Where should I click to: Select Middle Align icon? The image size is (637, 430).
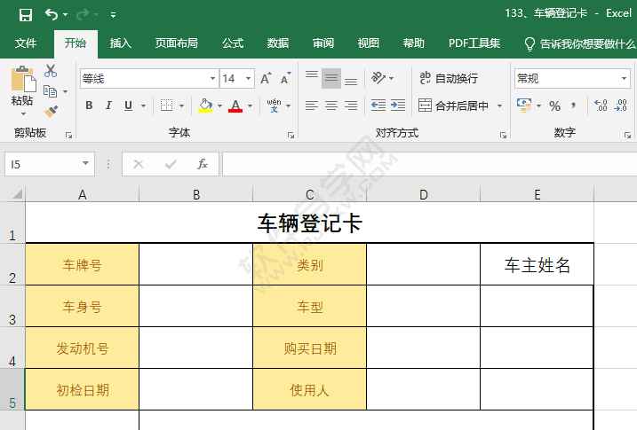pos(331,78)
